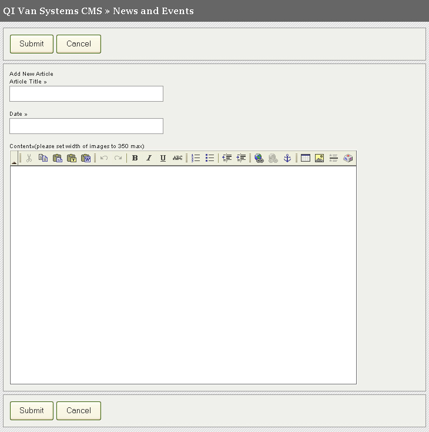Click the Paste clipboard icon
Screen dimensions: 429x432
(x=57, y=158)
